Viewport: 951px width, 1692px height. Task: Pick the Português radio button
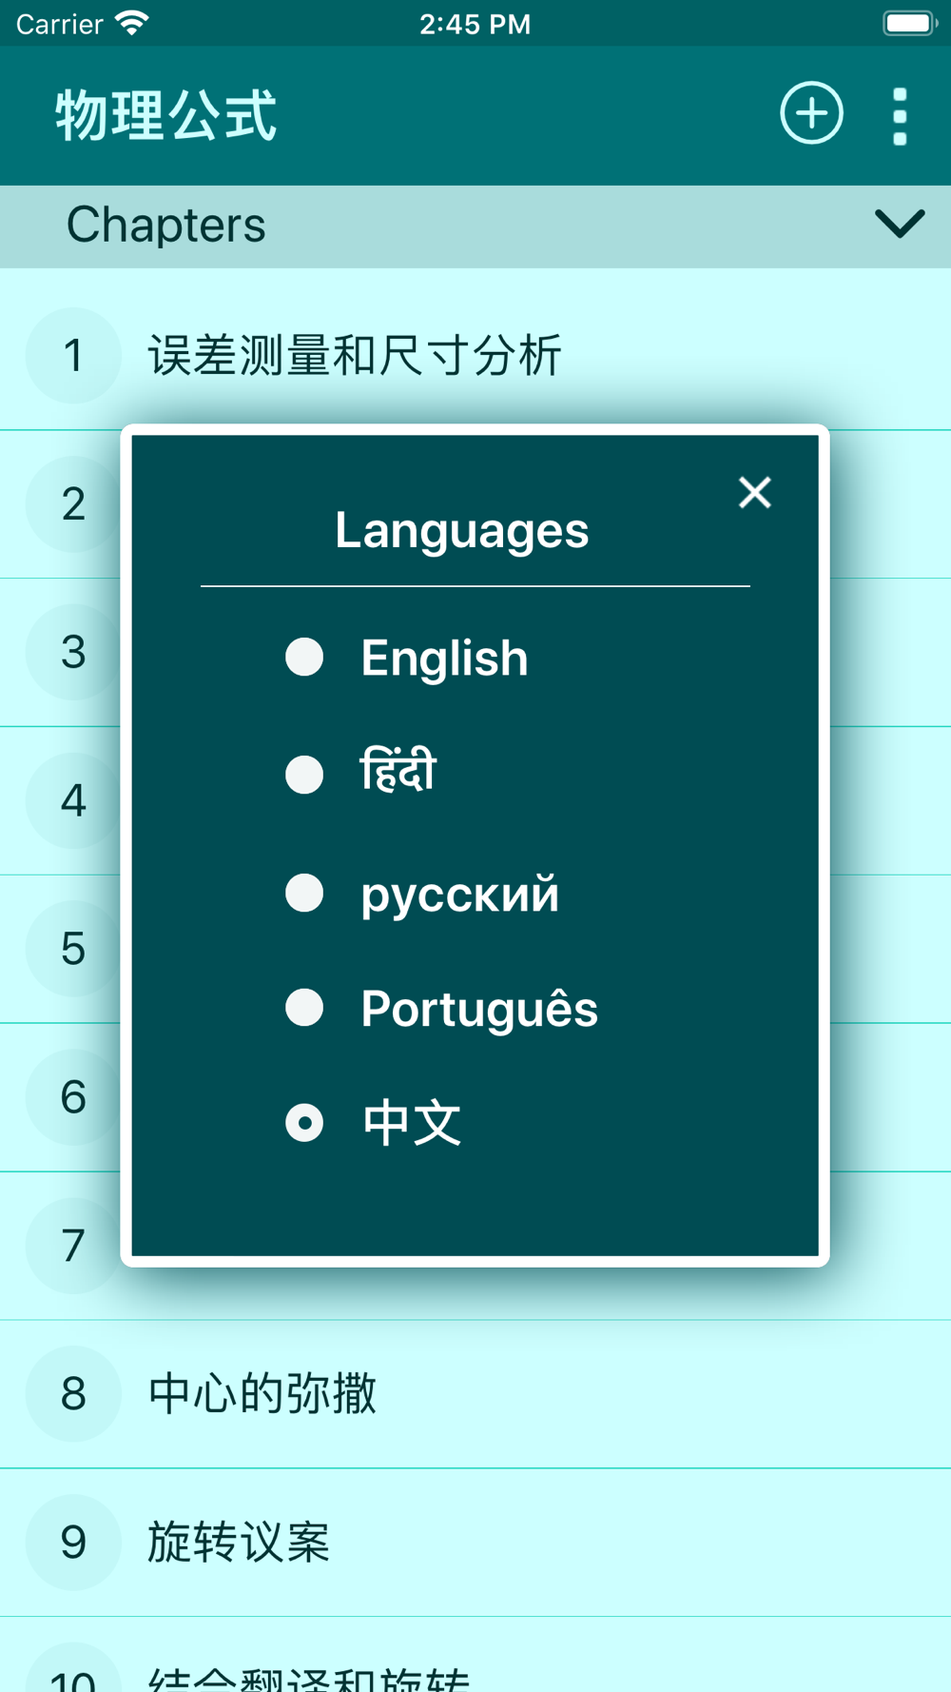coord(304,1008)
